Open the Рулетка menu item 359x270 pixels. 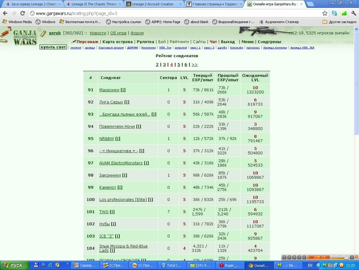tap(146, 42)
